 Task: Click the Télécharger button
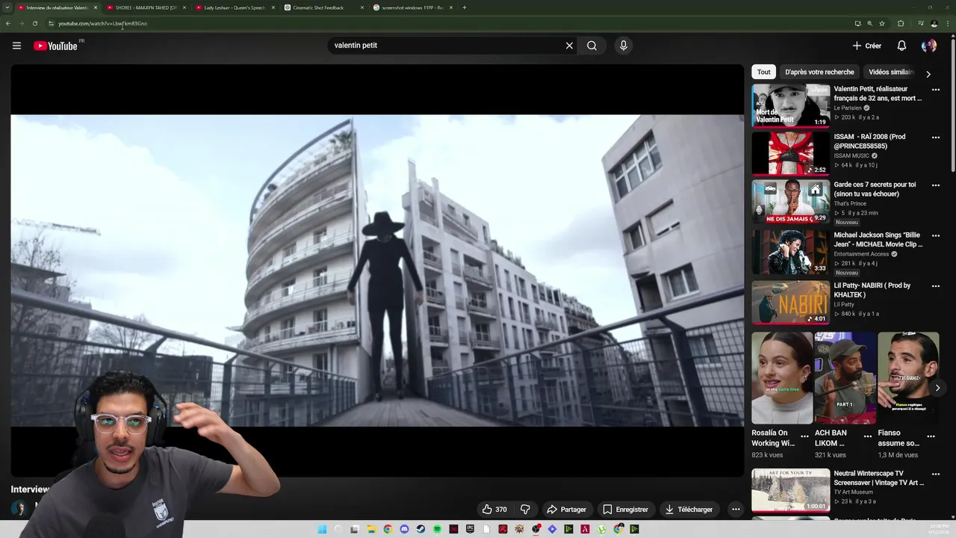689,510
